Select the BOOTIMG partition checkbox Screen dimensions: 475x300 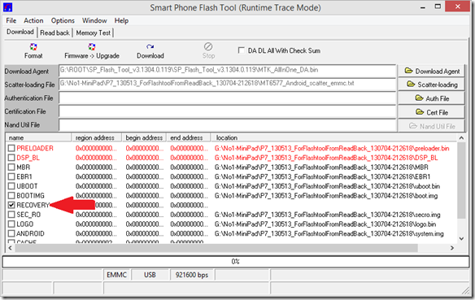point(11,196)
